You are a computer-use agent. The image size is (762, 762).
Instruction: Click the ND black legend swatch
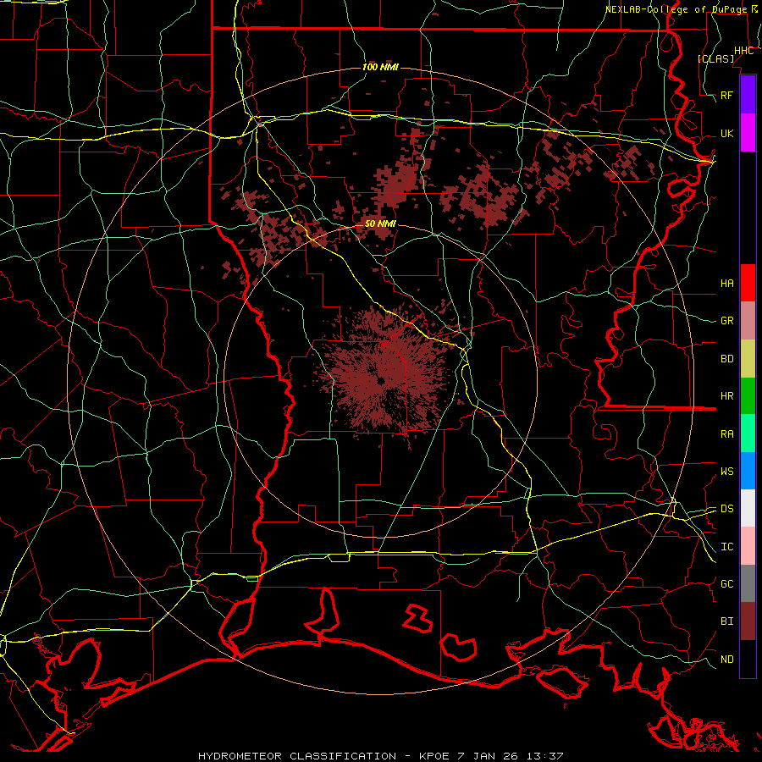748,659
